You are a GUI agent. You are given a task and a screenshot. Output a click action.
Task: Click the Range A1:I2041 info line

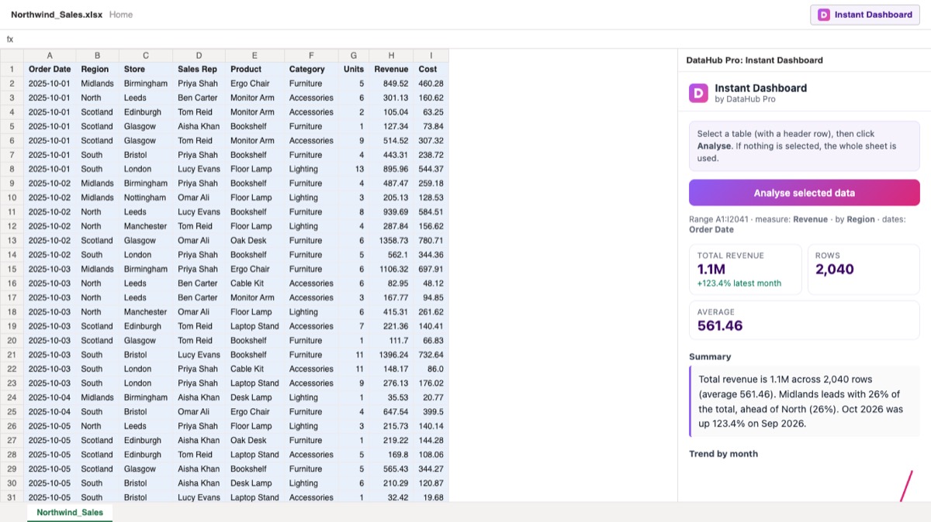coord(798,225)
